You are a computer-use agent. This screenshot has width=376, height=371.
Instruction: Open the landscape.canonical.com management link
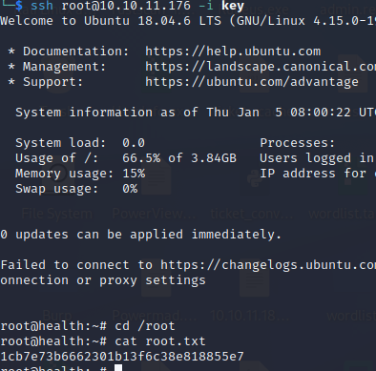point(261,67)
